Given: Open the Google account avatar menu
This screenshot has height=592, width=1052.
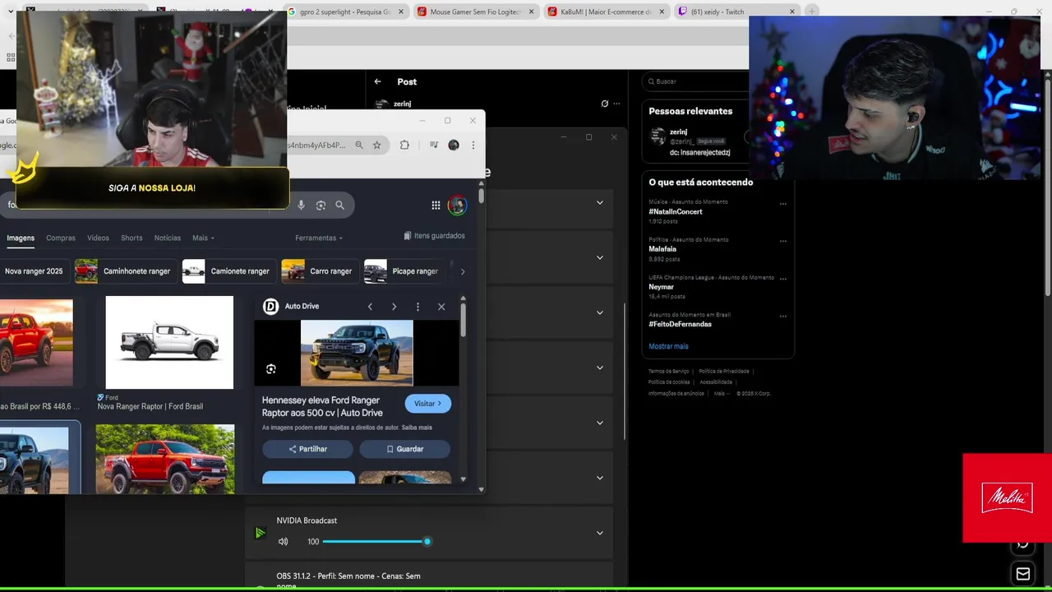Looking at the screenshot, I should coord(457,205).
